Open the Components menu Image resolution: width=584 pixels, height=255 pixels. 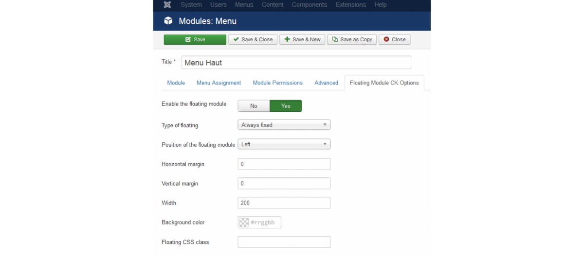pyautogui.click(x=310, y=5)
